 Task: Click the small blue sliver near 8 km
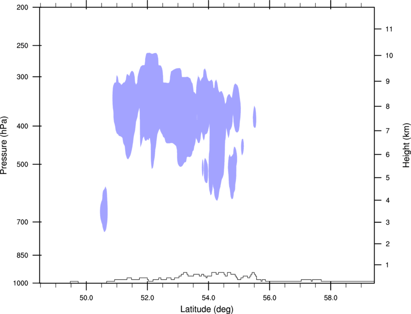[x=254, y=117]
